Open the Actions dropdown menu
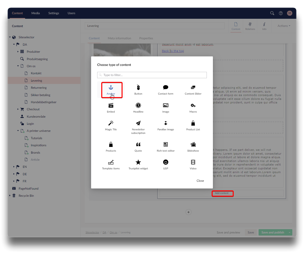304x253 pixels. click(283, 26)
